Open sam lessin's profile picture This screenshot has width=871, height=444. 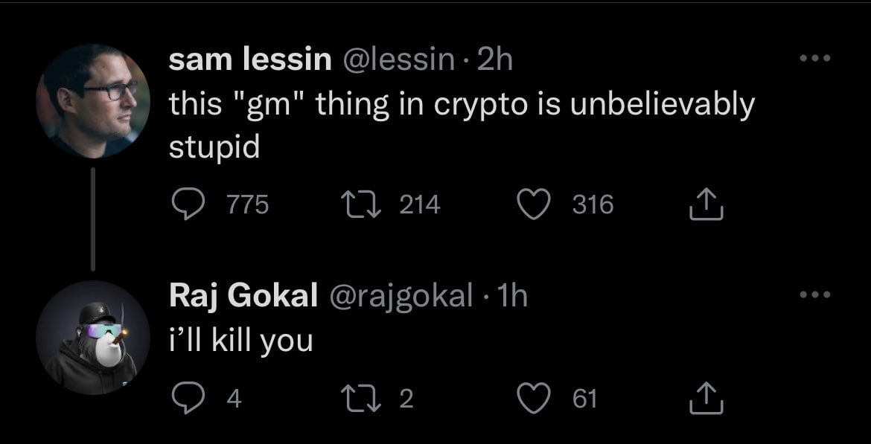[x=92, y=100]
